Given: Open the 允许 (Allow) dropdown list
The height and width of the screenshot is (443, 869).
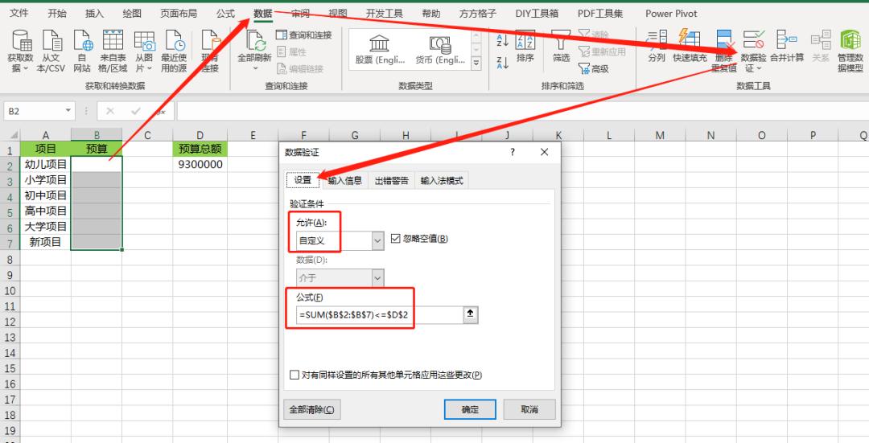Looking at the screenshot, I should (x=377, y=240).
